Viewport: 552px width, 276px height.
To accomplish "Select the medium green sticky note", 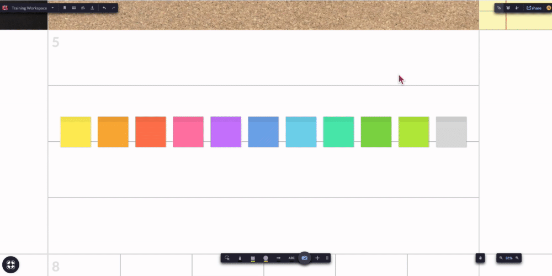I will [376, 132].
